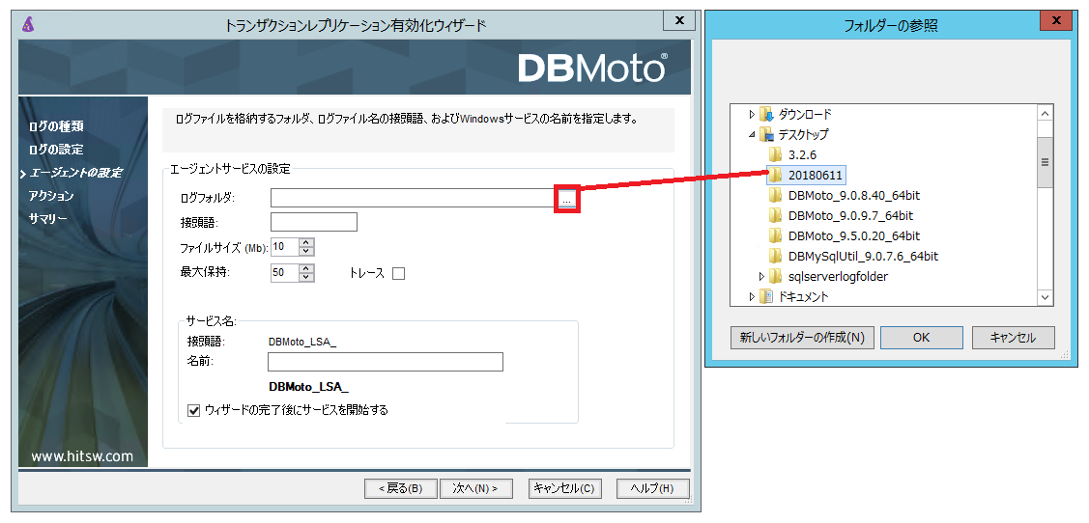Expand the ダウンロード folder node
1089x523 pixels.
point(752,114)
